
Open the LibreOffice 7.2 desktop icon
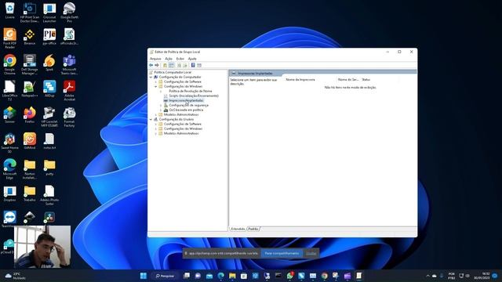pyautogui.click(x=9, y=91)
